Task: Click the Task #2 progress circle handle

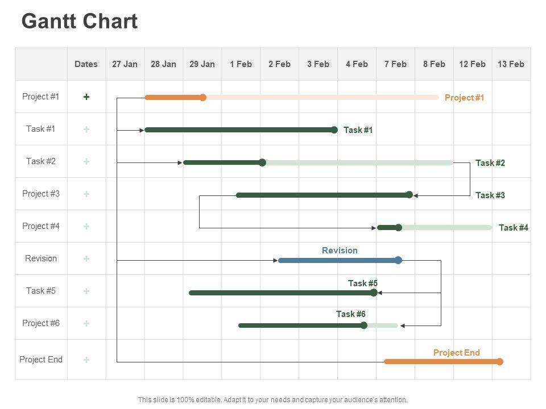Action: click(x=262, y=162)
